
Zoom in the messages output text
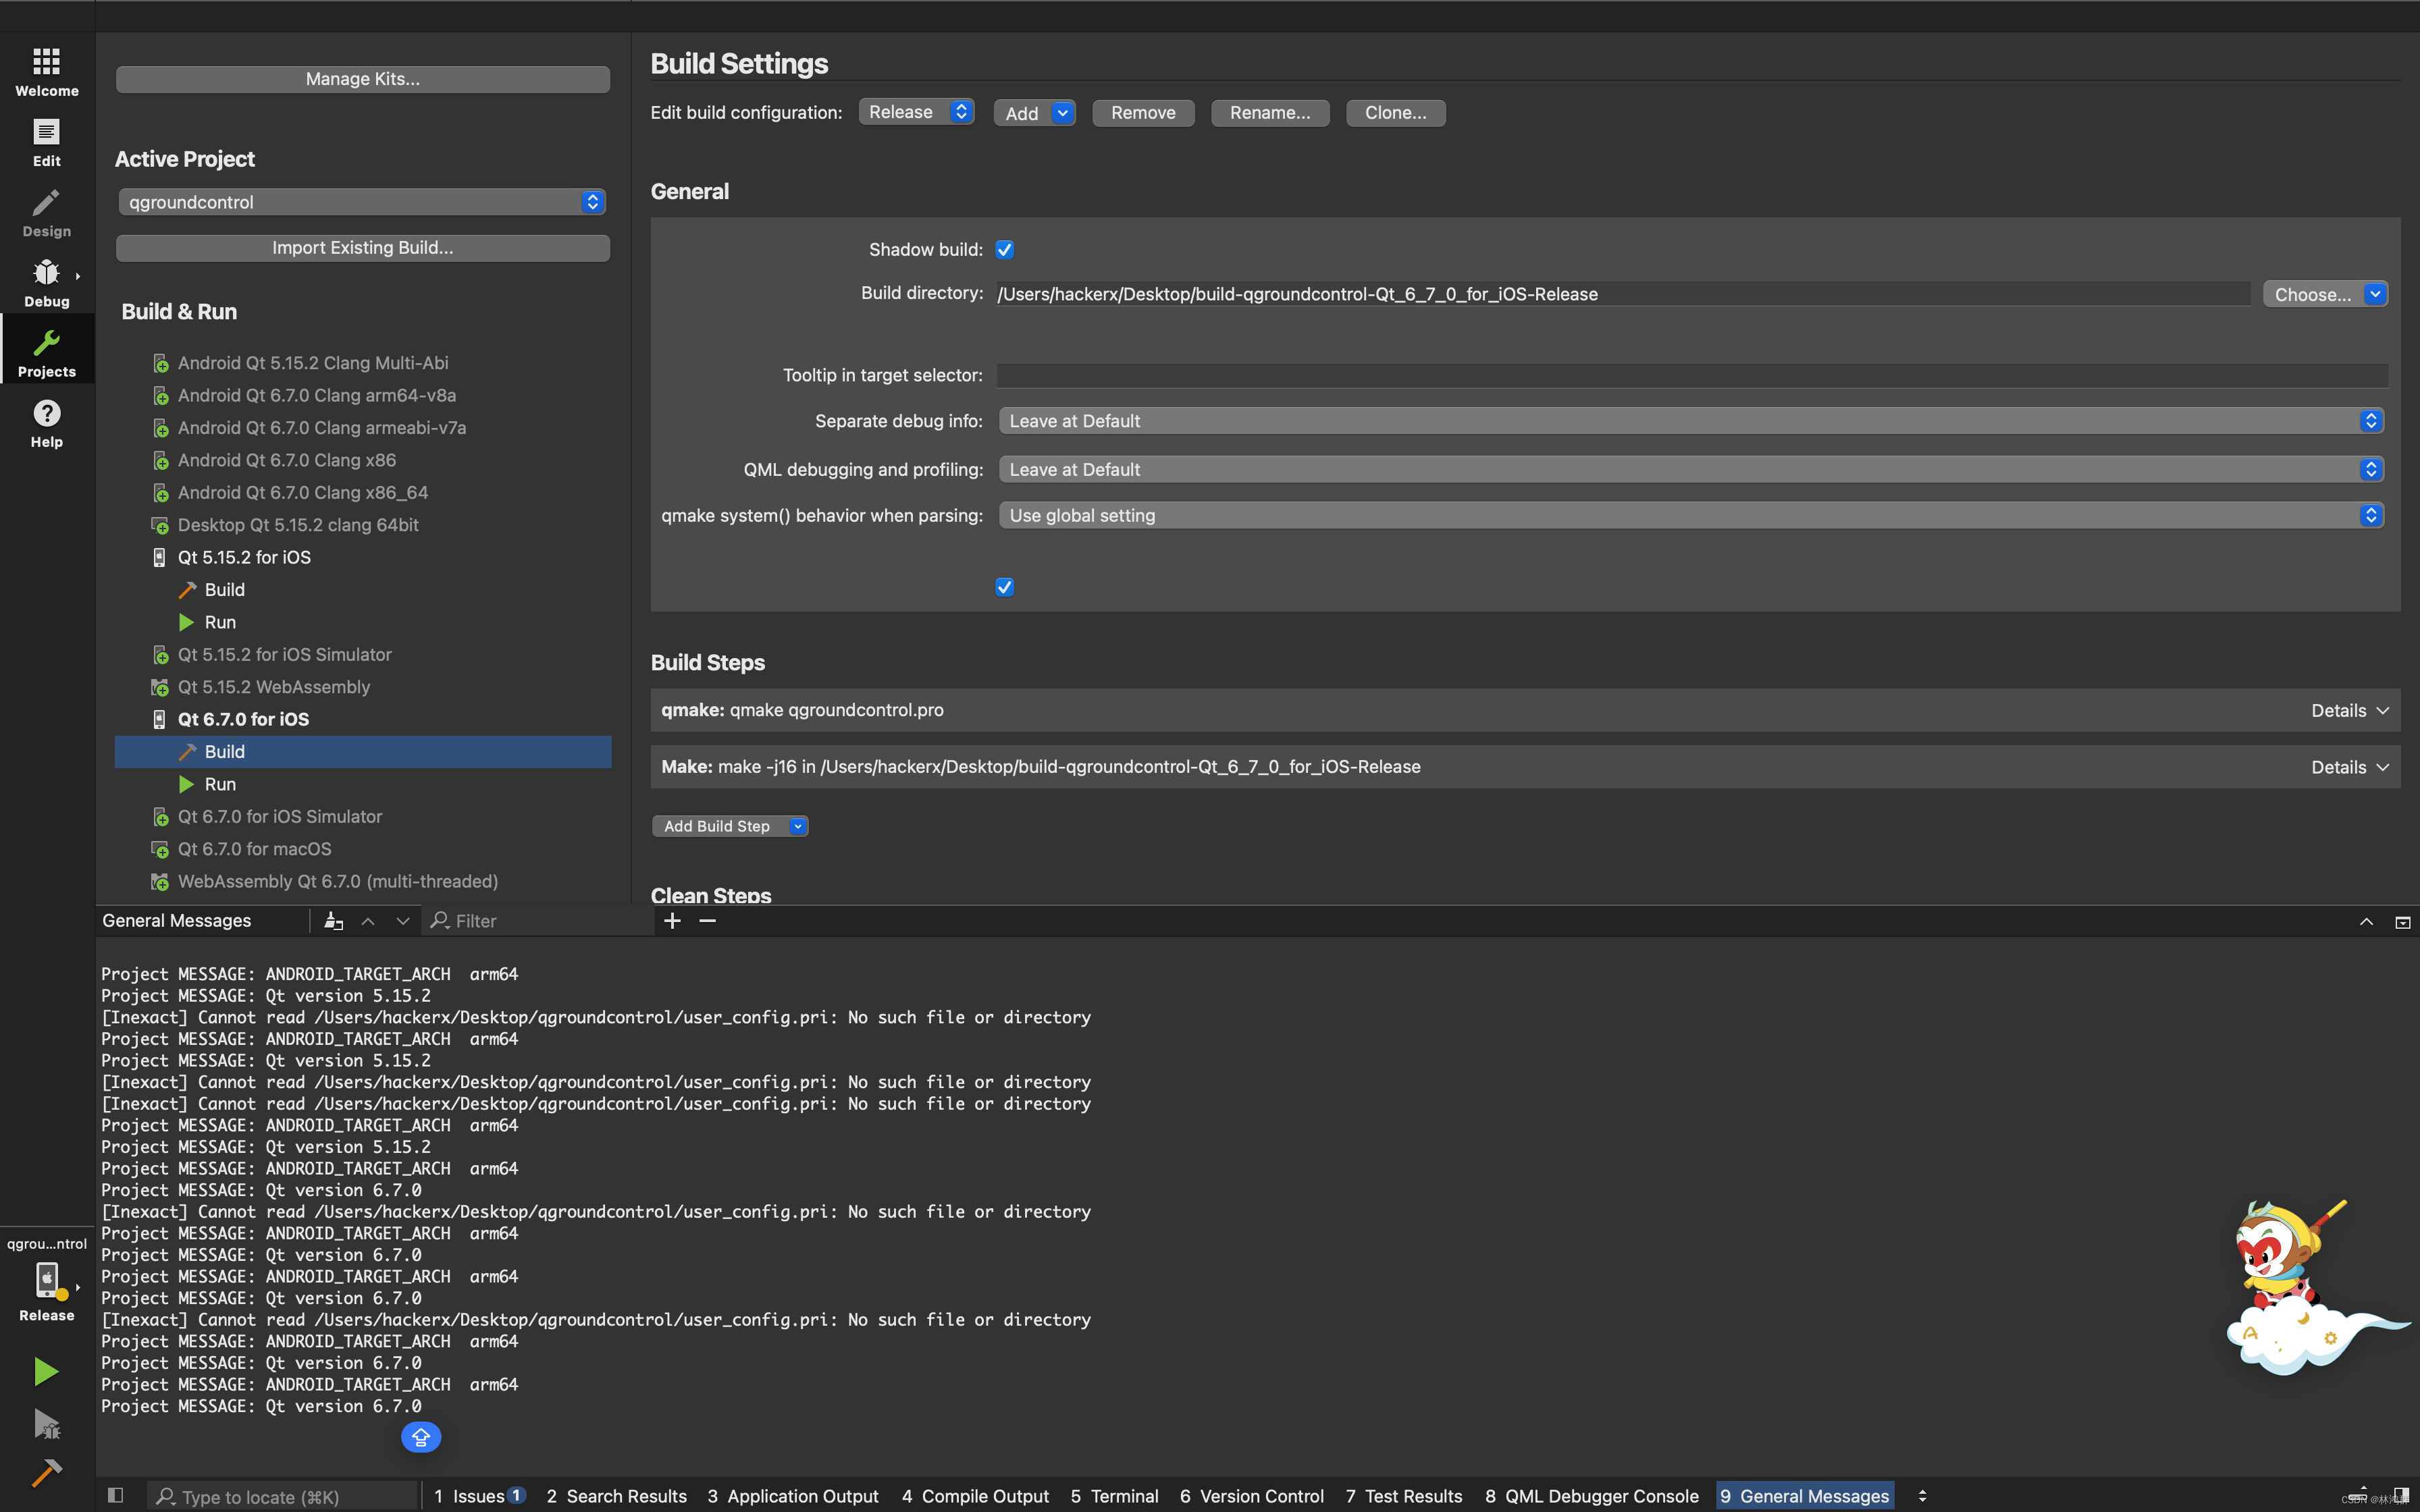pyautogui.click(x=672, y=920)
